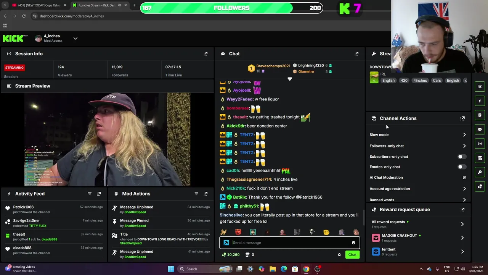Click the chat bubble icon in right sidebar

tap(480, 129)
